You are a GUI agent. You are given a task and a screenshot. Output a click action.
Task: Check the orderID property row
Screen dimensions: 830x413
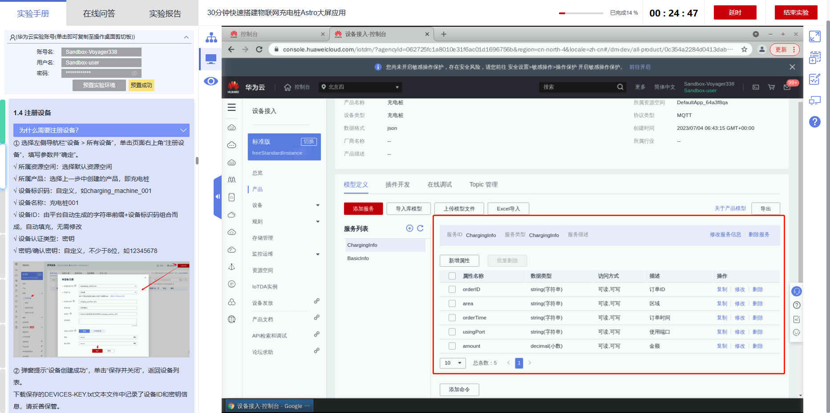(452, 289)
